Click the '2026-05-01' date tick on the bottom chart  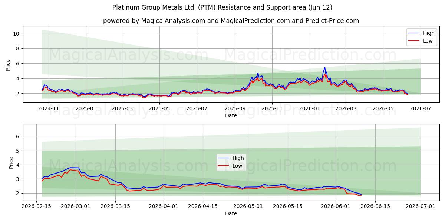tap(248, 207)
